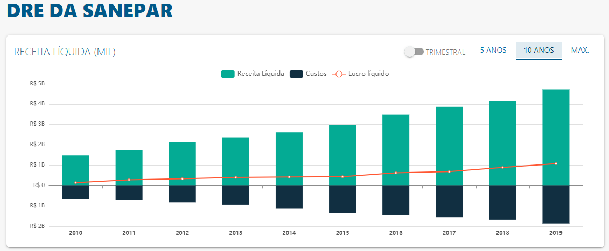Click the 2015 dark costs bar
The height and width of the screenshot is (251, 609).
point(342,199)
